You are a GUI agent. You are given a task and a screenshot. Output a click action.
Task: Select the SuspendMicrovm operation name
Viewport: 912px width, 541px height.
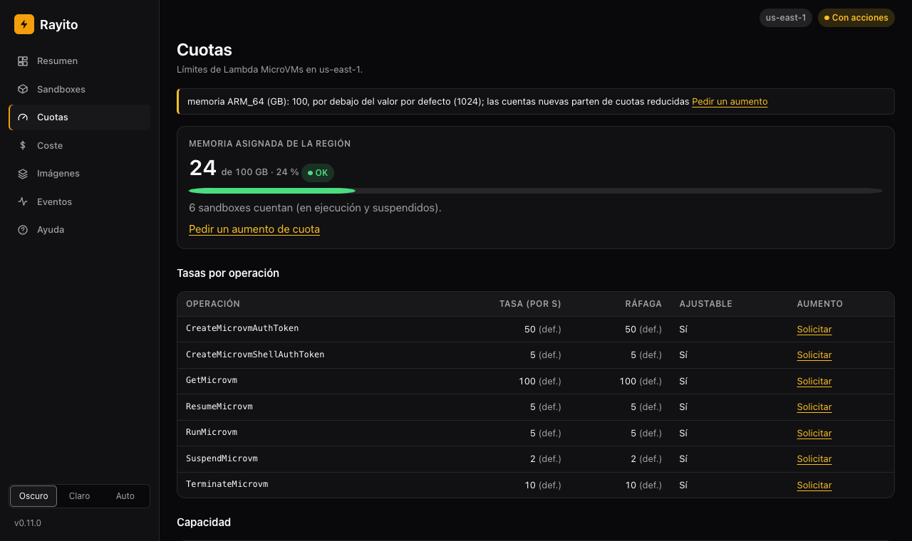point(222,458)
